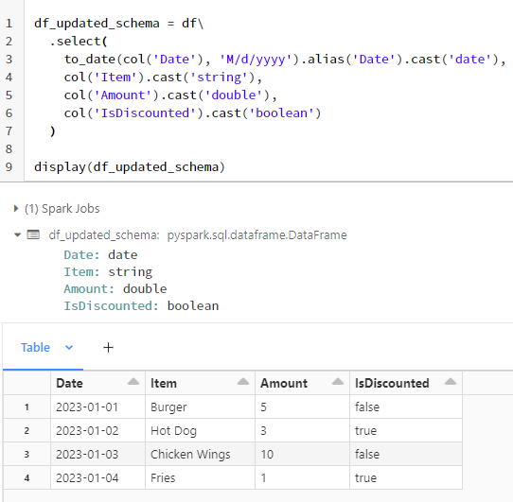Expand the Spark Jobs section
The height and width of the screenshot is (502, 513).
click(16, 209)
